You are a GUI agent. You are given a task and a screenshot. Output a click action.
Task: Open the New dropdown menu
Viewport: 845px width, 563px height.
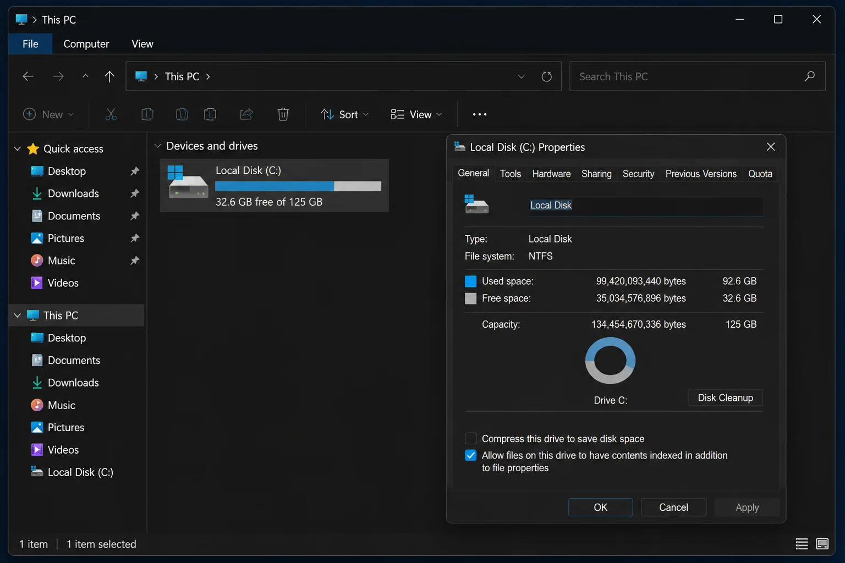tap(48, 114)
